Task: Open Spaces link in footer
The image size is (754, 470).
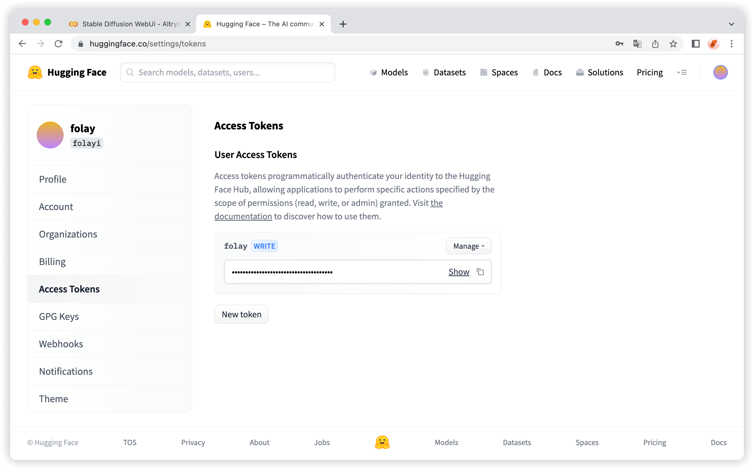Action: [x=587, y=442]
